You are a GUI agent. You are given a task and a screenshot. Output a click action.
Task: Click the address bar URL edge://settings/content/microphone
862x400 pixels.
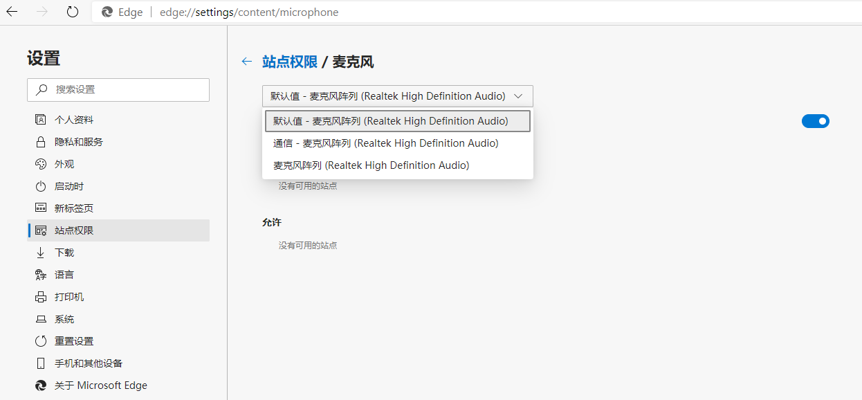click(249, 12)
